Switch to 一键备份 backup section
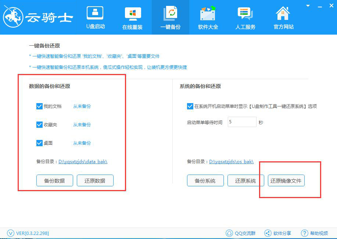Image resolution: width=337 pixels, height=239 pixels. click(x=170, y=17)
